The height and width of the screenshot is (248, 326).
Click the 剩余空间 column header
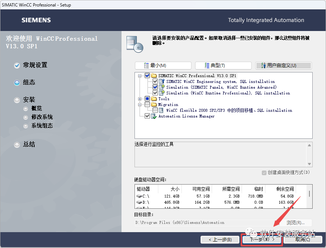(x=281, y=189)
